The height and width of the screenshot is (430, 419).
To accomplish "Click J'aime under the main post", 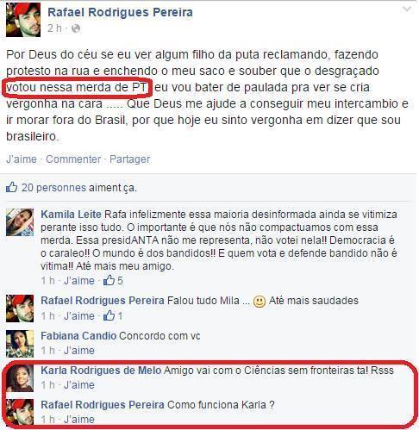I will (22, 159).
